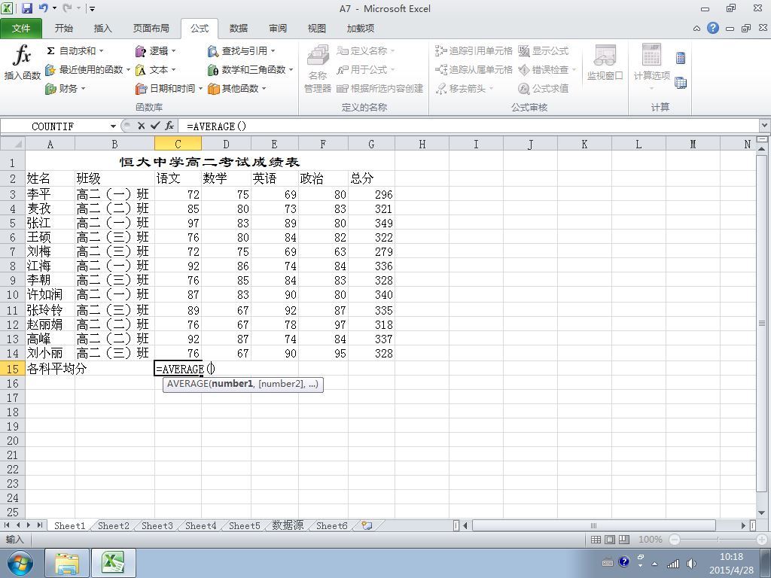Cancel formula entry with the X button

[x=141, y=126]
